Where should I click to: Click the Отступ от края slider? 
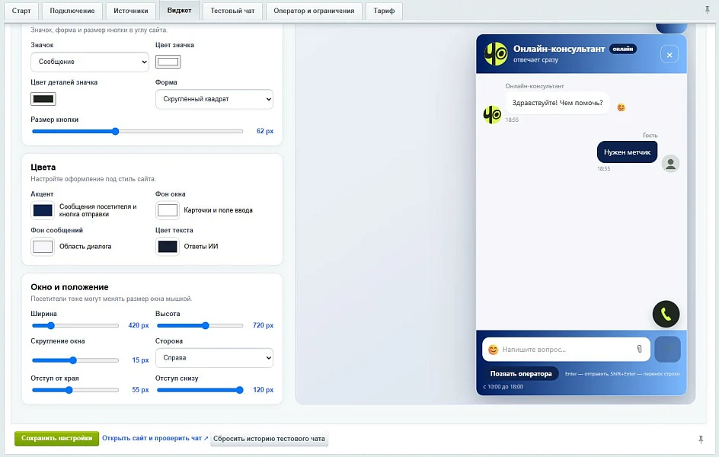[x=75, y=391]
